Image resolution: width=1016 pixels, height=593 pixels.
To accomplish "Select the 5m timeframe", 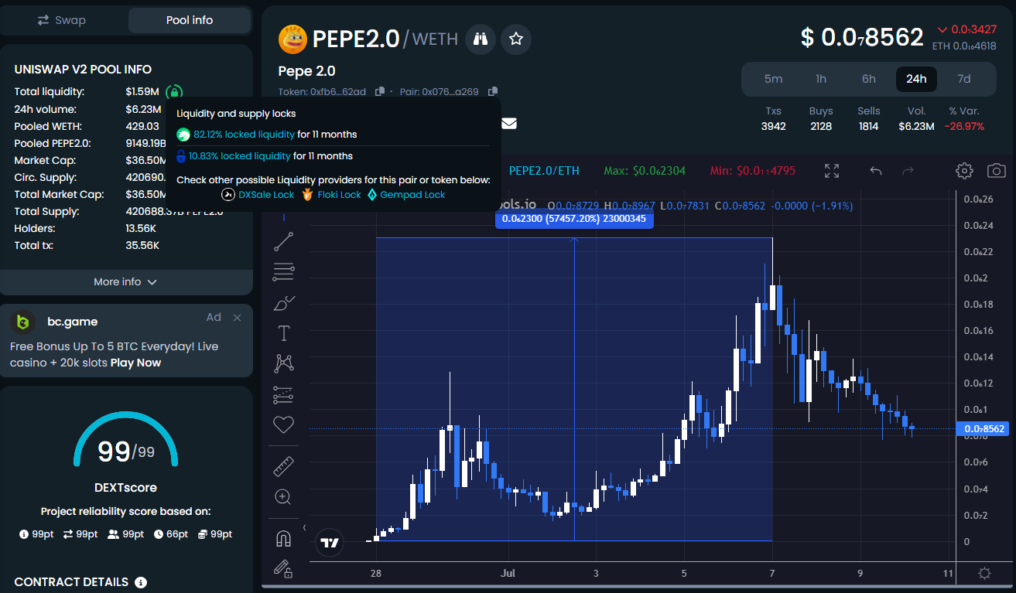I will [x=773, y=79].
